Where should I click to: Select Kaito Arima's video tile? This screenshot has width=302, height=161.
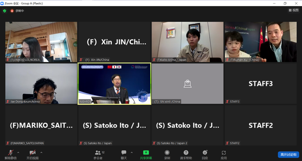coord(187,42)
